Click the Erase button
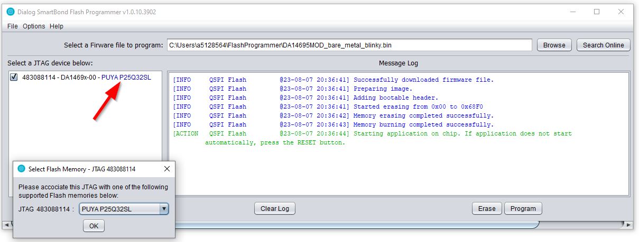639x242 pixels. pos(487,208)
